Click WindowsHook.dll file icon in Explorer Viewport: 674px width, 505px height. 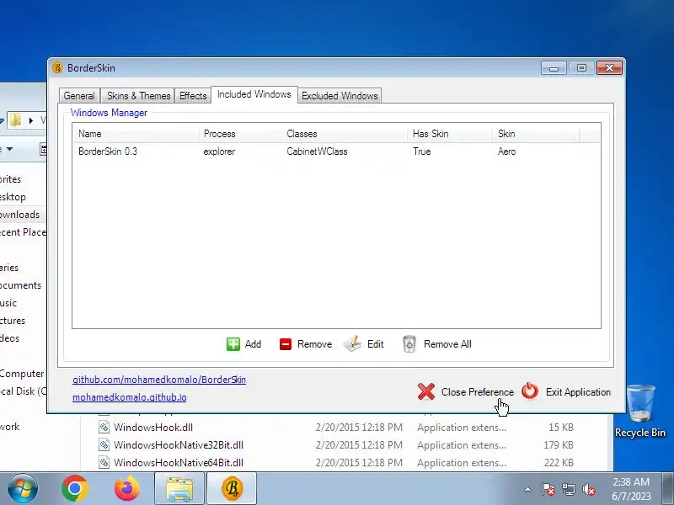104,428
